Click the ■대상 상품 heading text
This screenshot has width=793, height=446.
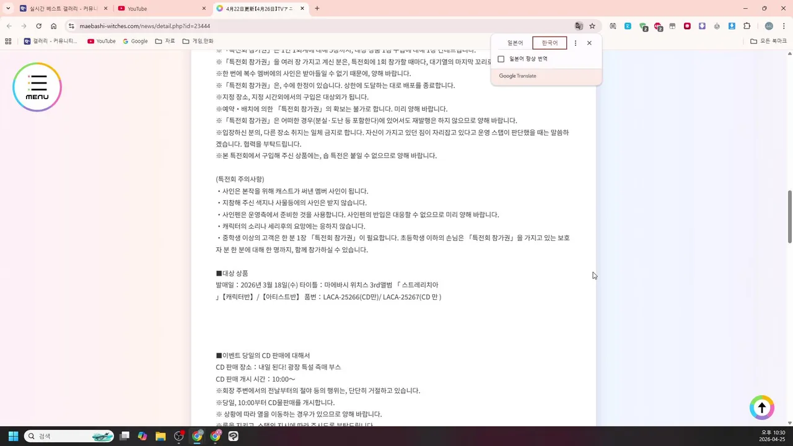[x=232, y=273]
